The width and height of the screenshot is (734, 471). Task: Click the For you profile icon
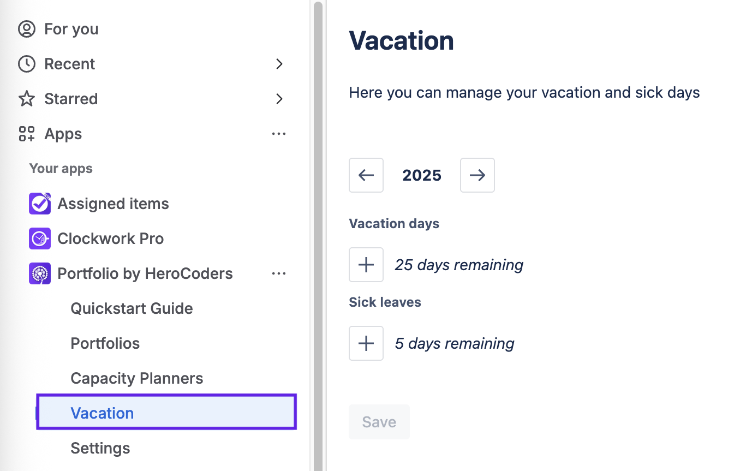[26, 29]
